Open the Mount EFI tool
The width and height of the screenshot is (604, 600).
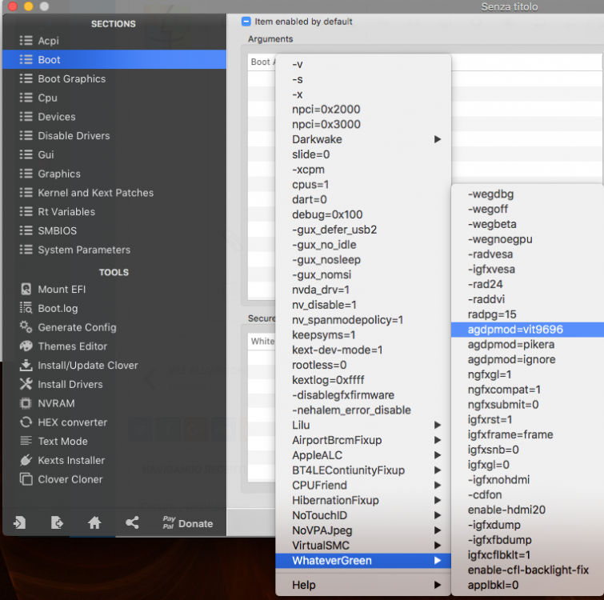point(62,290)
